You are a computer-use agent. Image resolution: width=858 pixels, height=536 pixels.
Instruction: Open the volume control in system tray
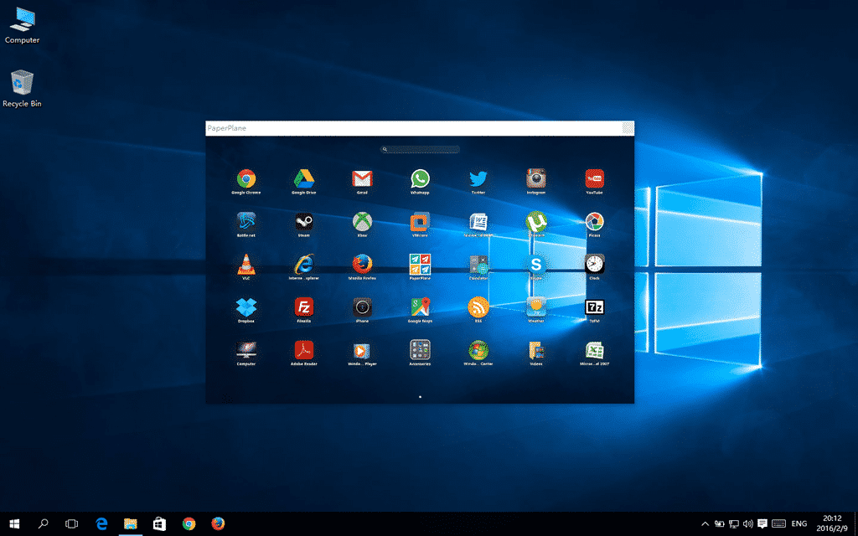(x=748, y=523)
